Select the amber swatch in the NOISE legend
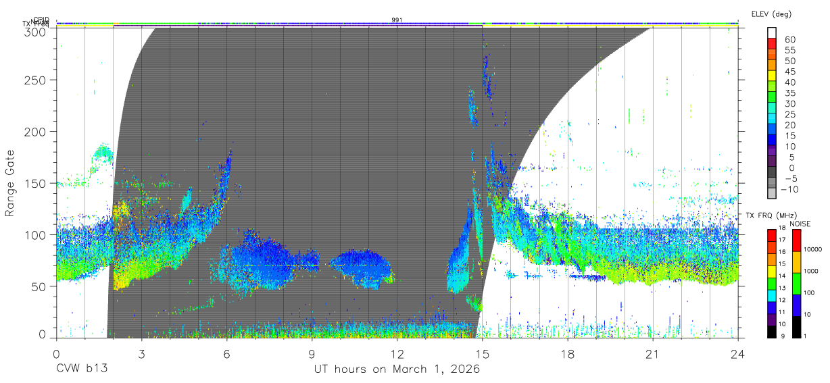830x383 pixels. 796,262
